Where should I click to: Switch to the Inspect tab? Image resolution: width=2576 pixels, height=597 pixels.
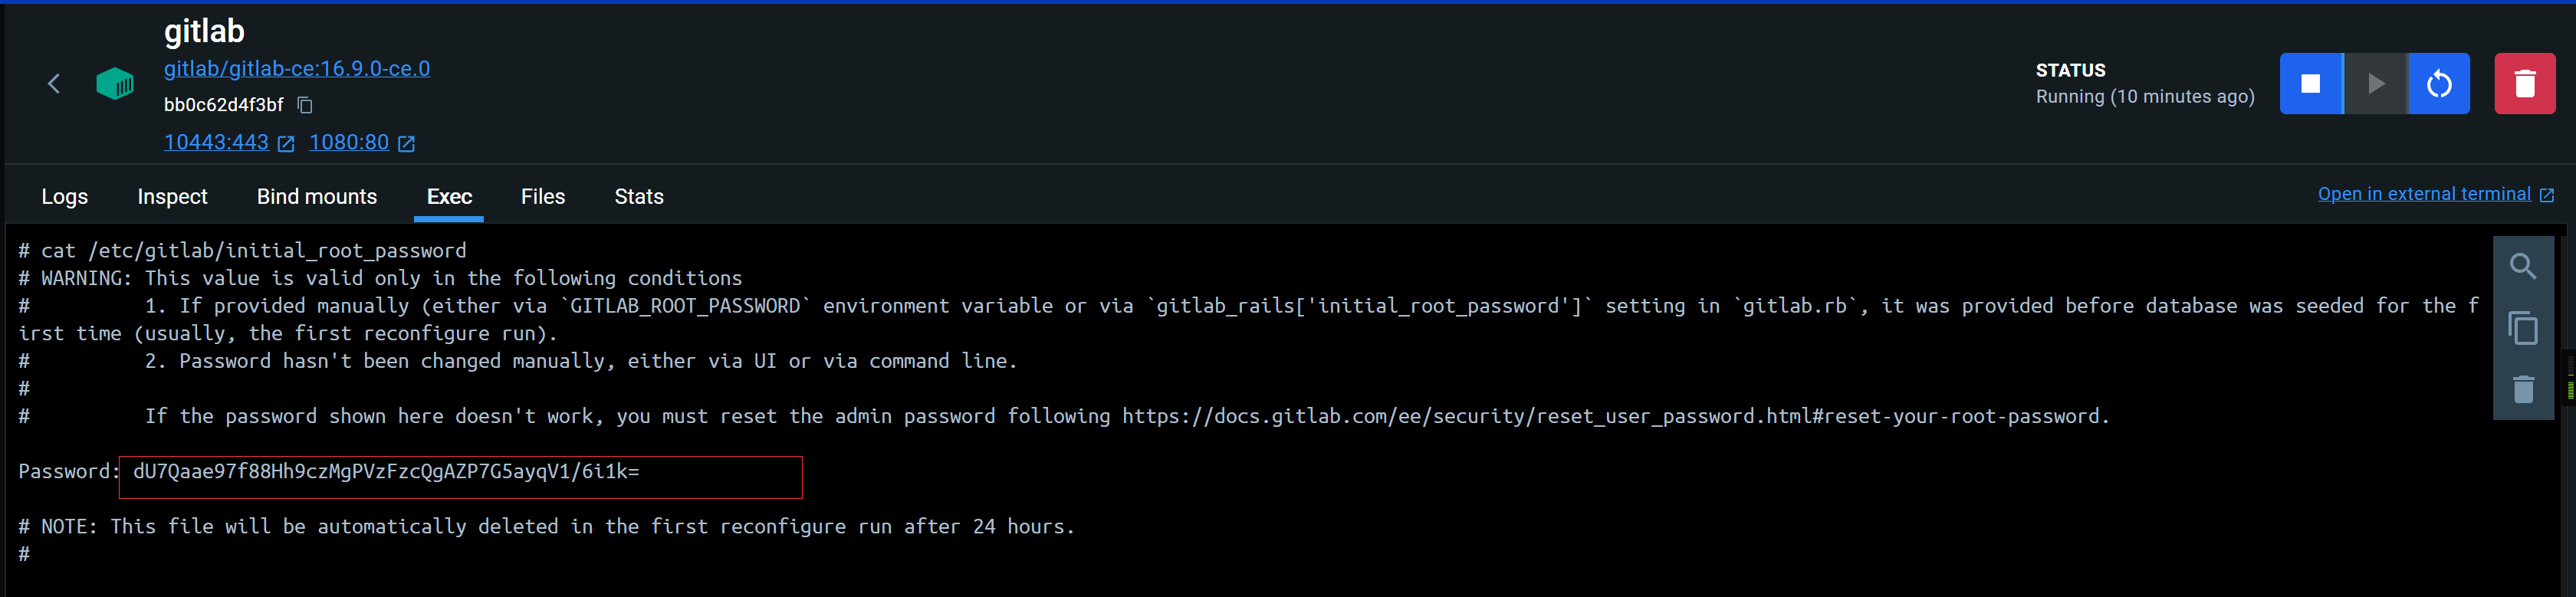[172, 197]
